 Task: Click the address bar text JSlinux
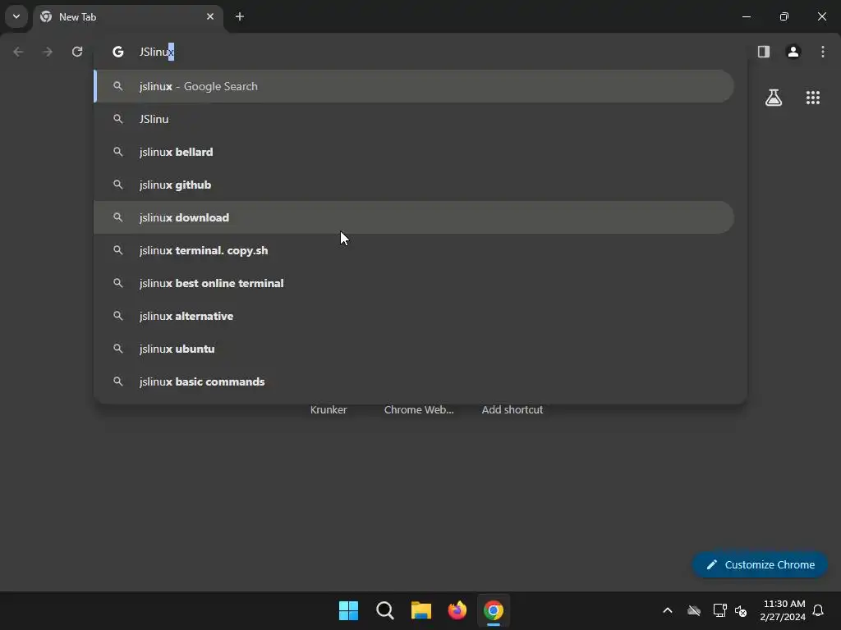157,52
